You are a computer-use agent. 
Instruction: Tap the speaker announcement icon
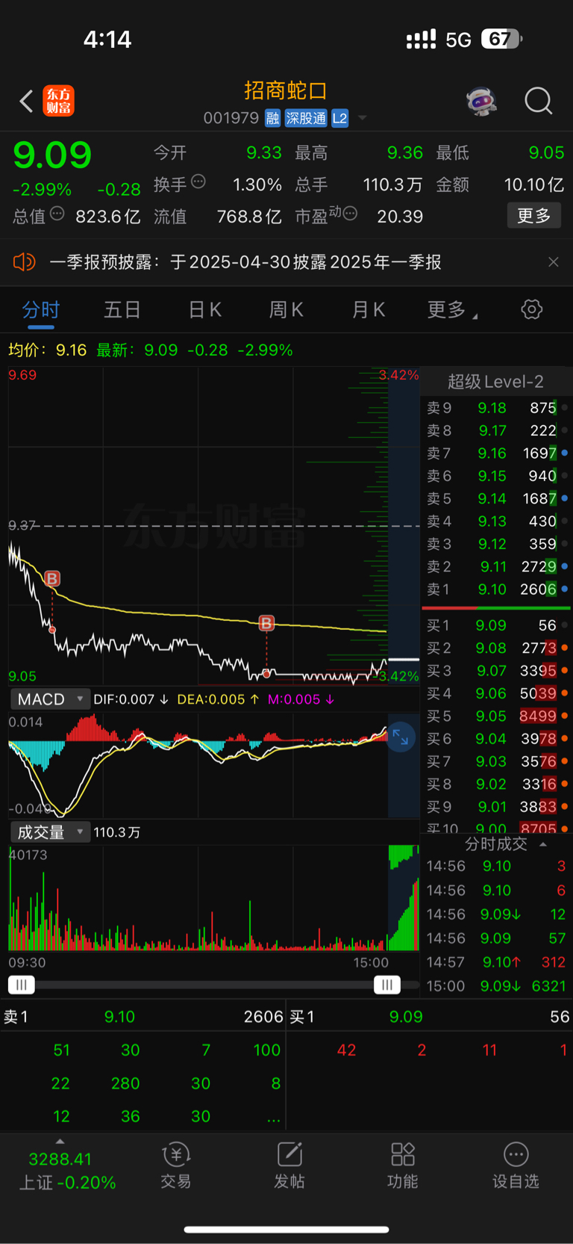(24, 262)
